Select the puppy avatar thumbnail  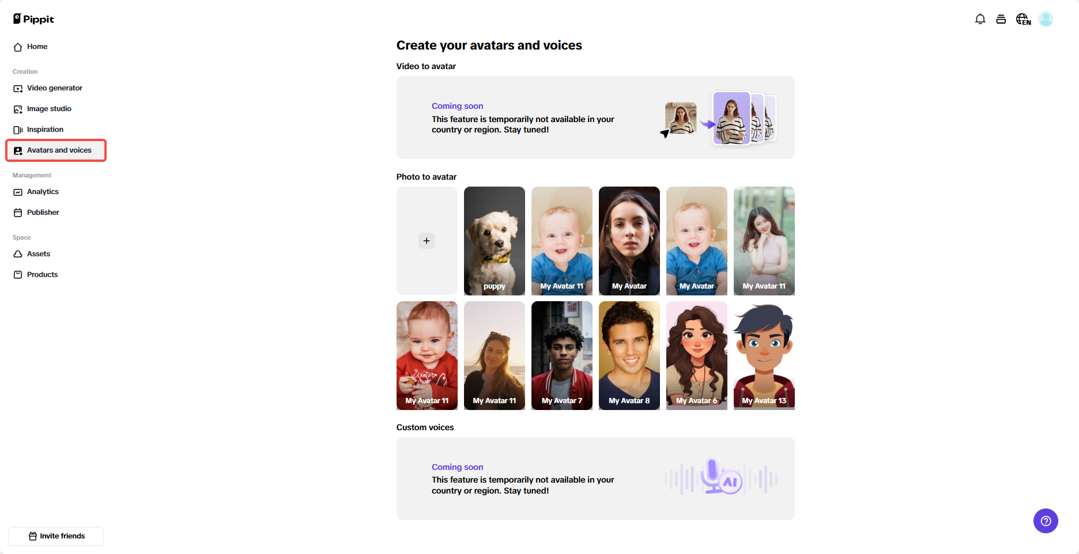point(495,241)
